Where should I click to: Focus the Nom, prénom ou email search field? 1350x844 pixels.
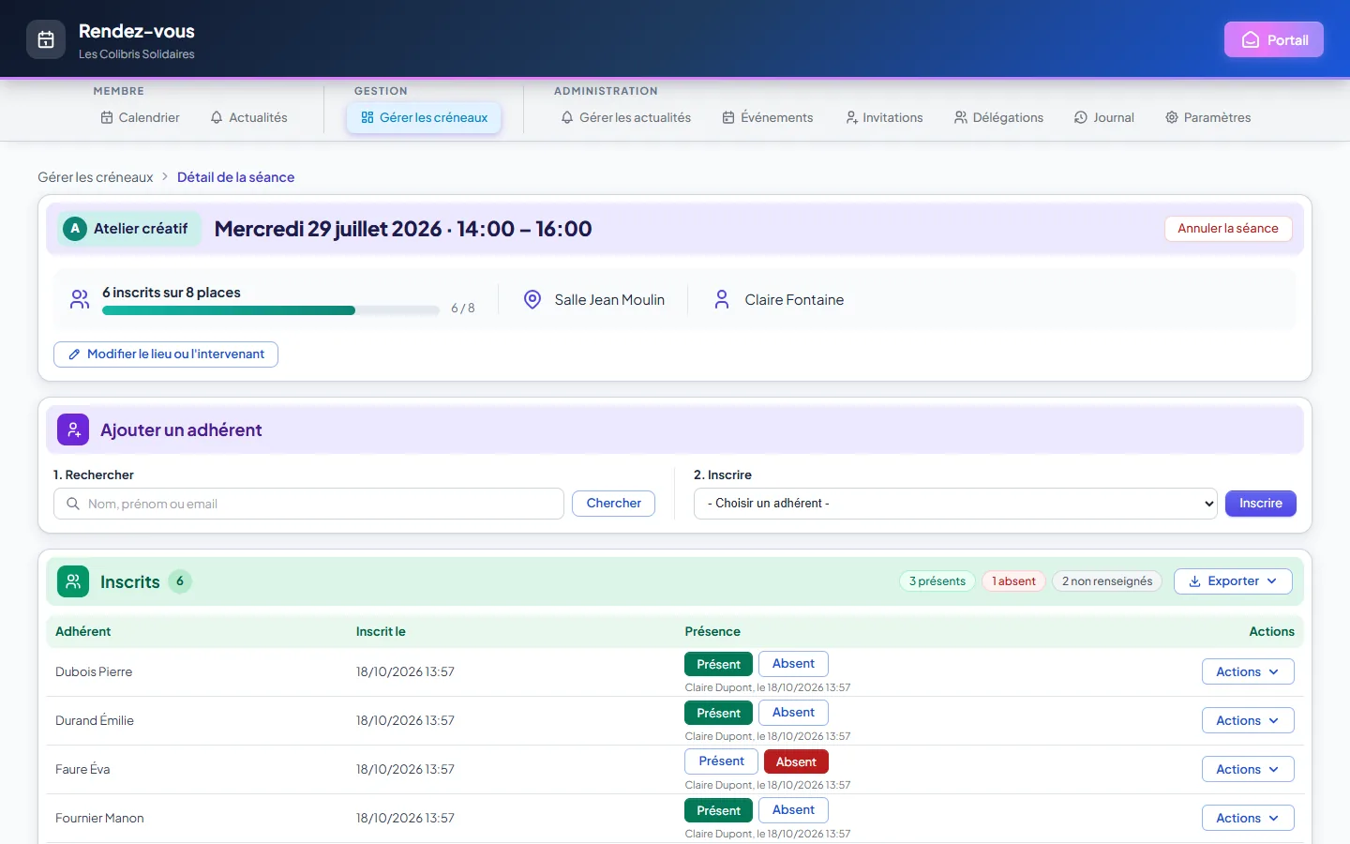[308, 504]
